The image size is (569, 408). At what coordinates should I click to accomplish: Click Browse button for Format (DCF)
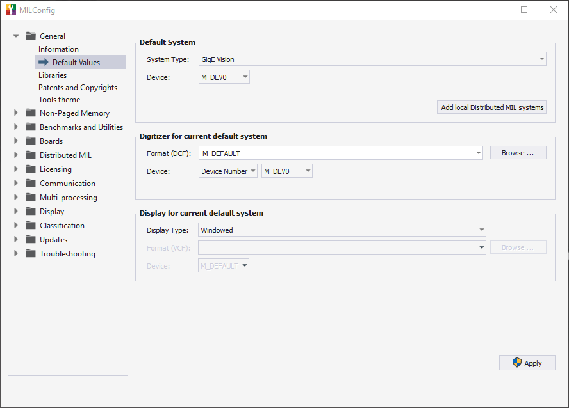pos(518,153)
